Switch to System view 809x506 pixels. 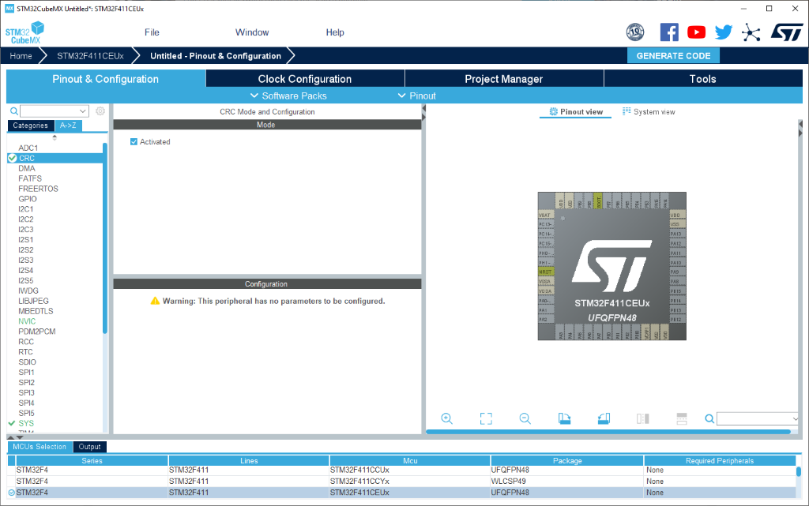click(649, 112)
